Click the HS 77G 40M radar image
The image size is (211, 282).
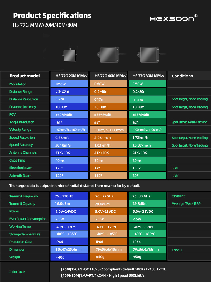tap(108, 55)
